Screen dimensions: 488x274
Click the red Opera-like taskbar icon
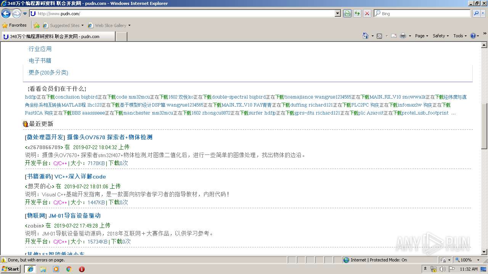(x=82, y=269)
